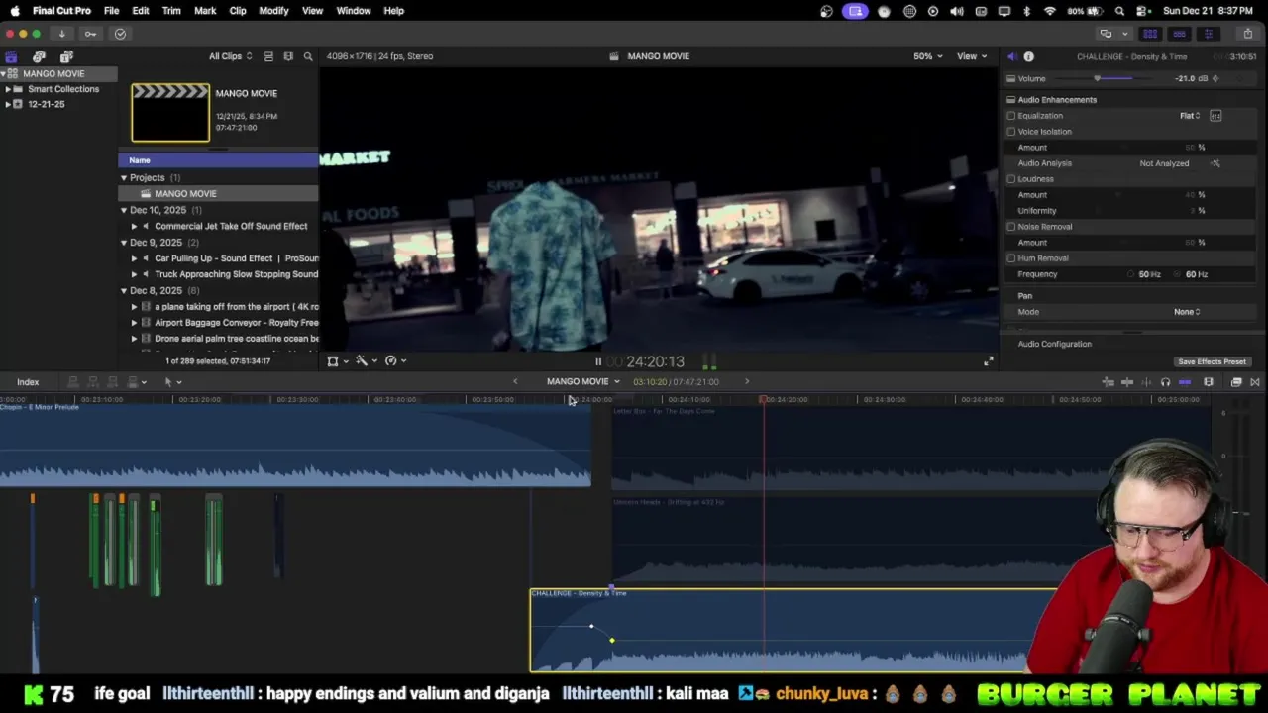The image size is (1268, 713).
Task: Open the Select tool pop-up menu
Action: point(172,382)
